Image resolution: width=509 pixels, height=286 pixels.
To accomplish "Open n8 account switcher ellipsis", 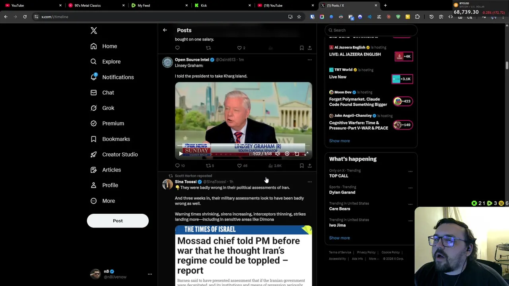I will [x=150, y=274].
